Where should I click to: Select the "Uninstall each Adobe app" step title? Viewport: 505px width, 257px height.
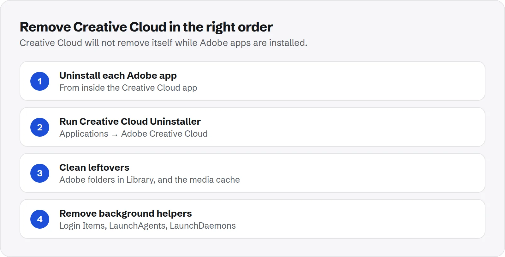(x=118, y=76)
